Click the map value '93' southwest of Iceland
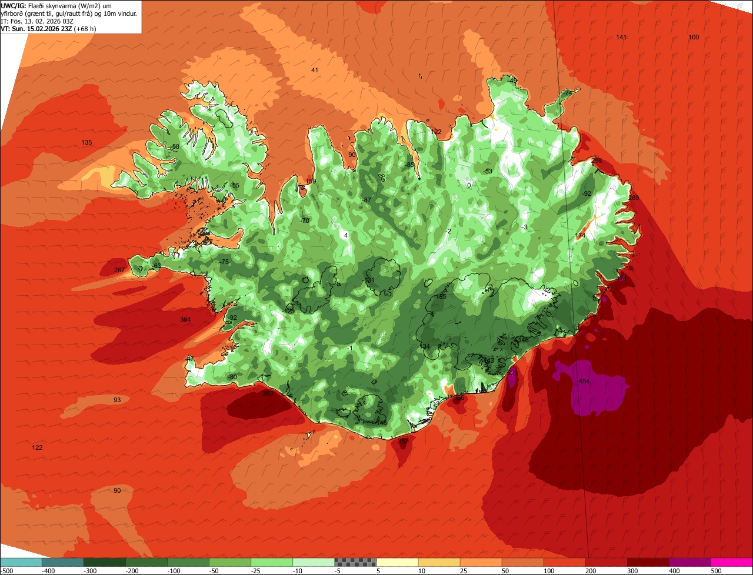The height and width of the screenshot is (575, 753). click(117, 400)
